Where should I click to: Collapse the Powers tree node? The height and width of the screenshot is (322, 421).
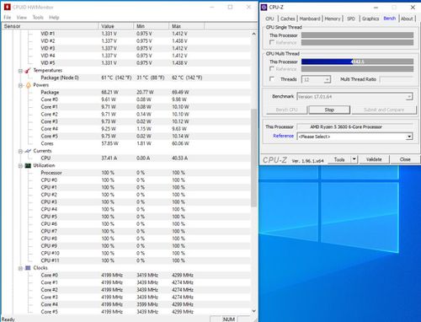tap(20, 85)
